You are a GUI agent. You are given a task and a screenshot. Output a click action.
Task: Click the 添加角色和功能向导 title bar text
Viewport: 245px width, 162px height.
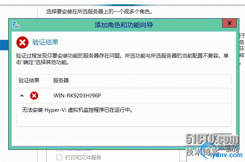tap(124, 25)
